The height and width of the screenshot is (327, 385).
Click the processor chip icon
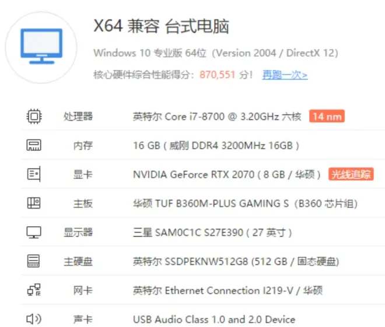tap(33, 116)
